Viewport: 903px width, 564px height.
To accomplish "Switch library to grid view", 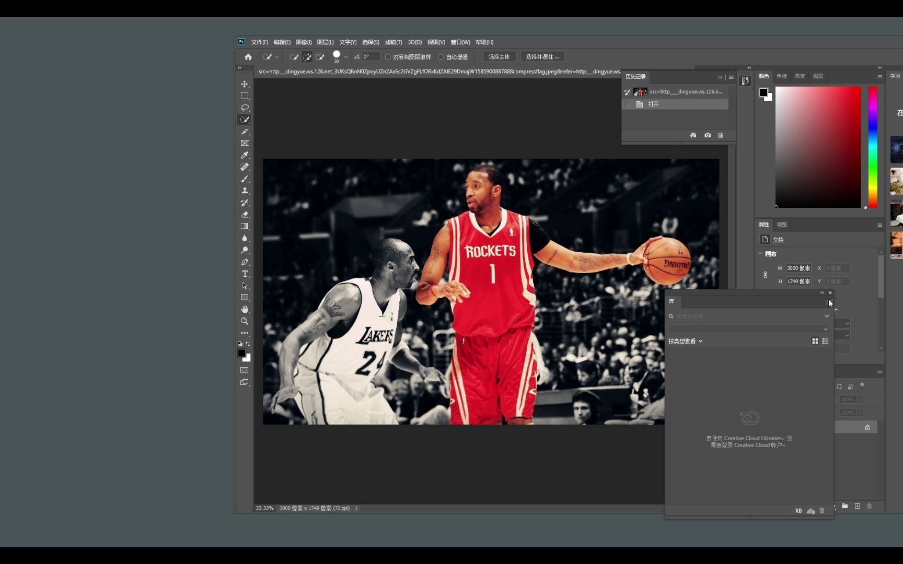I will (815, 341).
